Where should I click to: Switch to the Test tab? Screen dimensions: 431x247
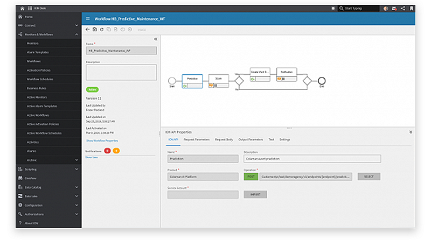[272, 140]
